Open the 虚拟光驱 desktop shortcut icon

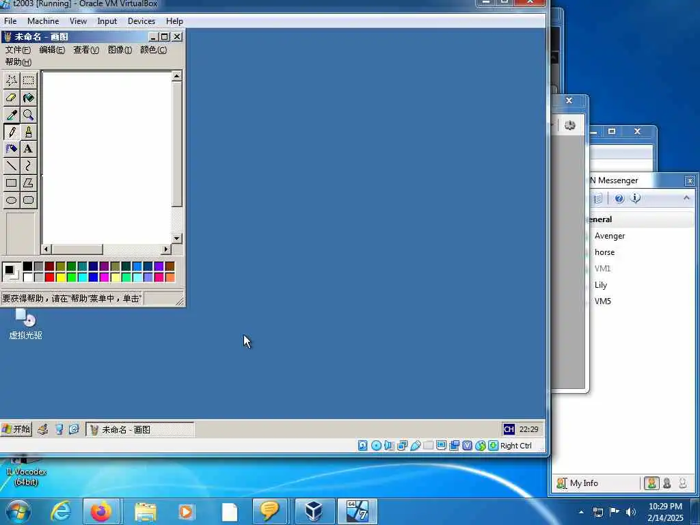(25, 325)
